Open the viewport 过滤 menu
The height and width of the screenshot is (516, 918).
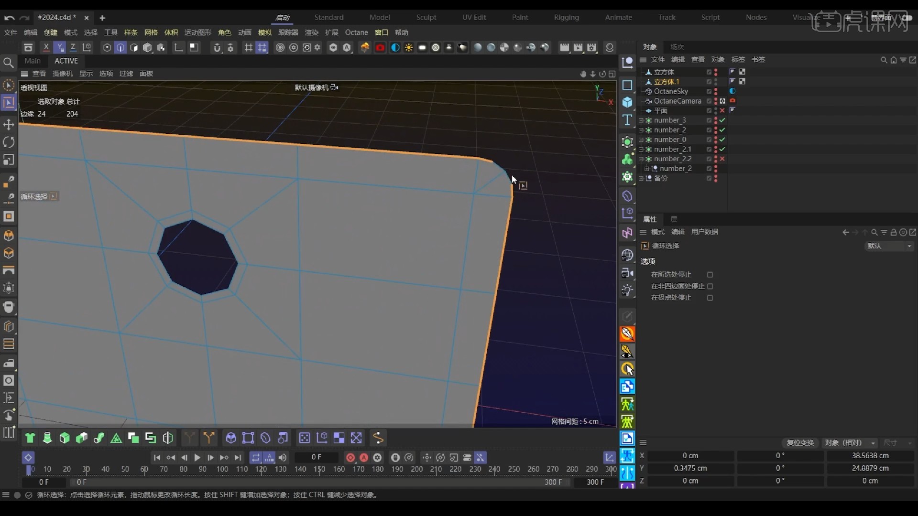(126, 74)
